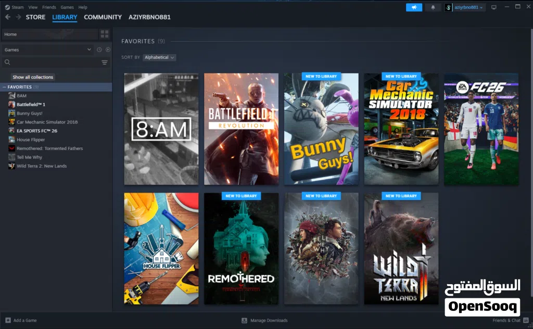
Task: Click the blue announcements megaphone icon
Action: [x=414, y=7]
